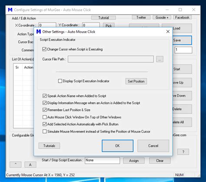Click the question mark help button
The image size is (206, 182).
[x=183, y=152]
